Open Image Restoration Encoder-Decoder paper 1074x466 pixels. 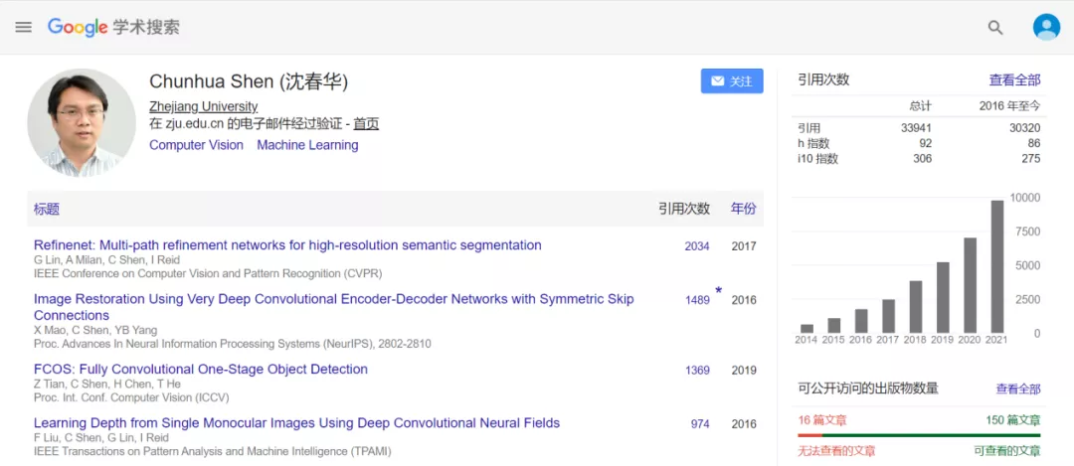click(333, 307)
